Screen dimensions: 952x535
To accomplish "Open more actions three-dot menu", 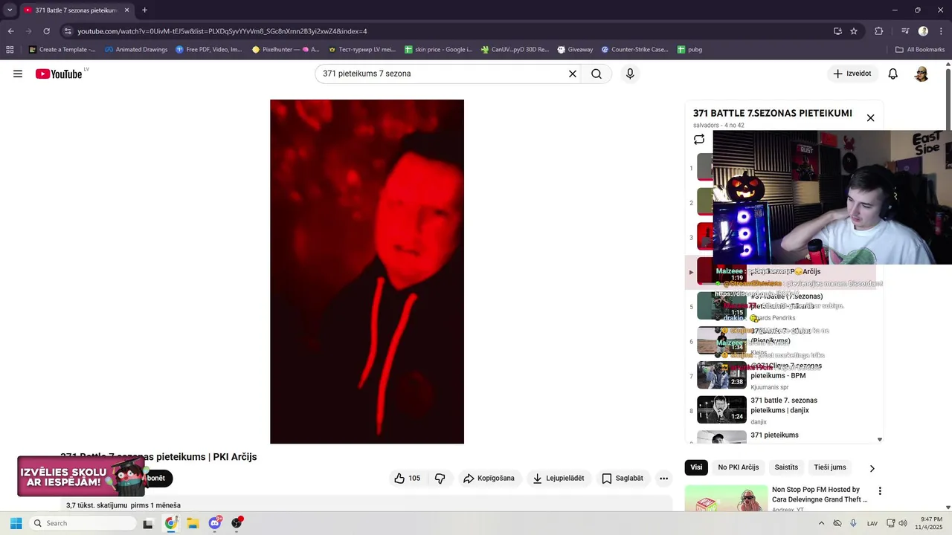I will 664,478.
